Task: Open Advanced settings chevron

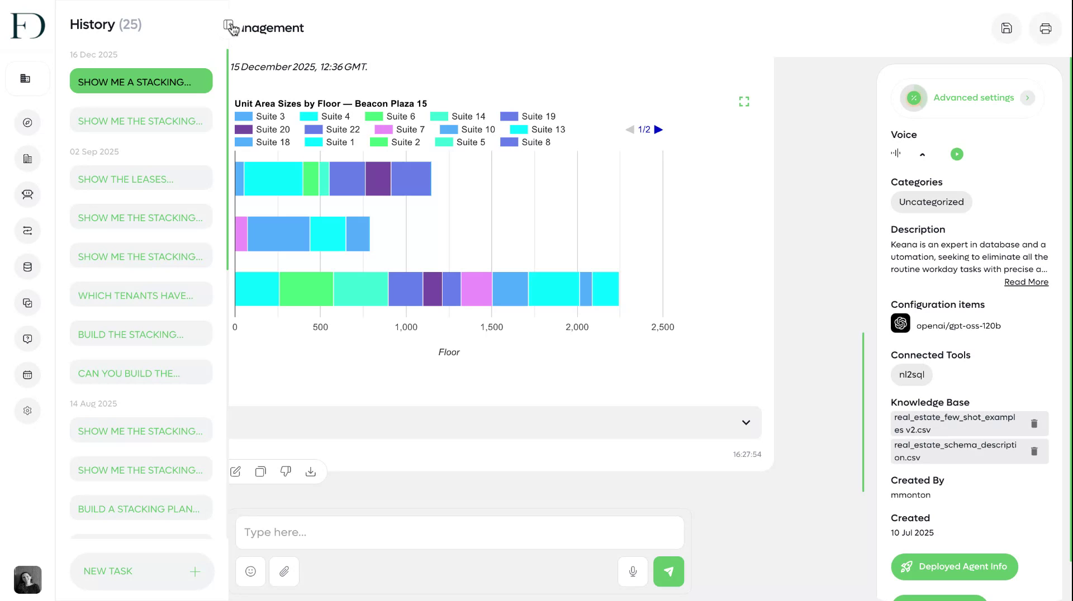Action: 1027,98
